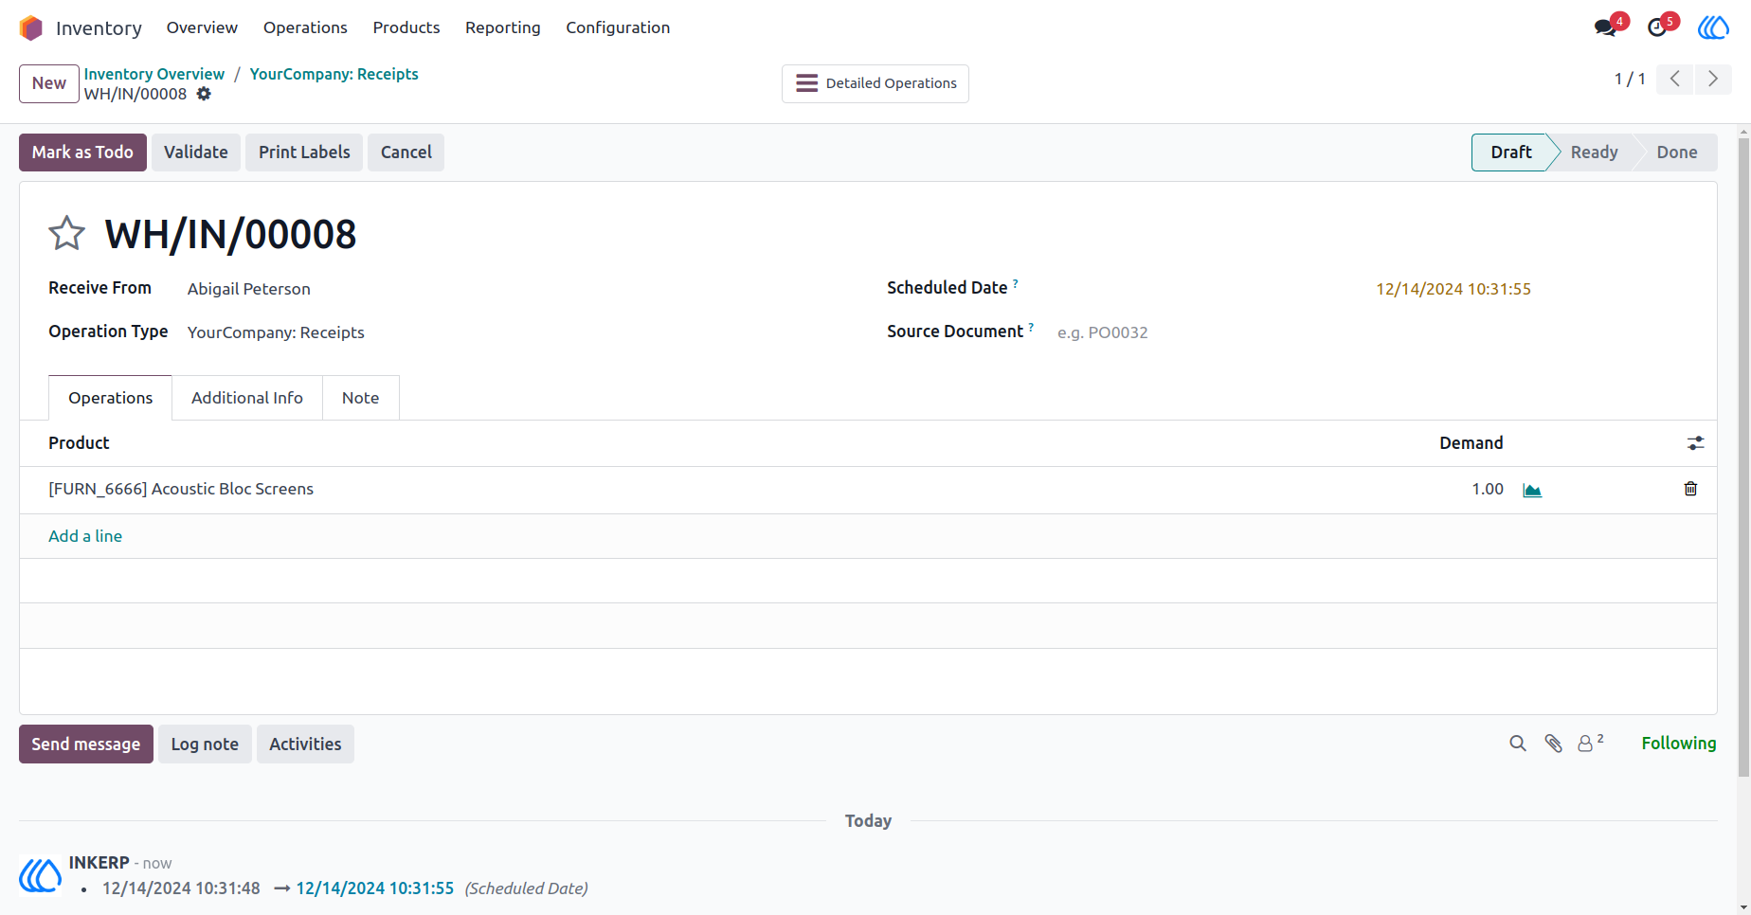
Task: Select the Ready status stage
Action: 1595,152
